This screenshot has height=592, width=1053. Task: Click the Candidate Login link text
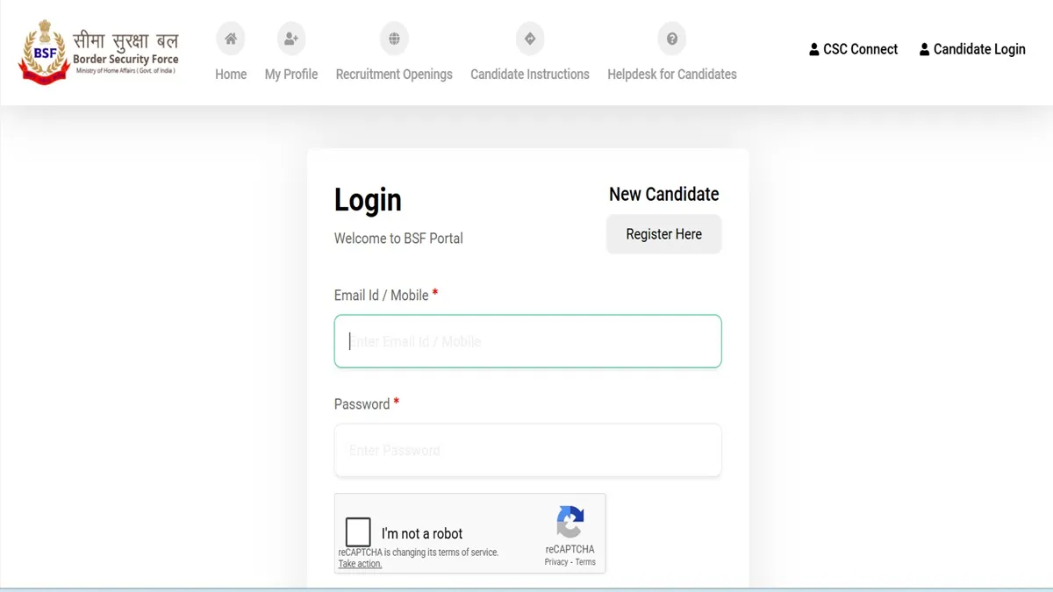tap(979, 49)
